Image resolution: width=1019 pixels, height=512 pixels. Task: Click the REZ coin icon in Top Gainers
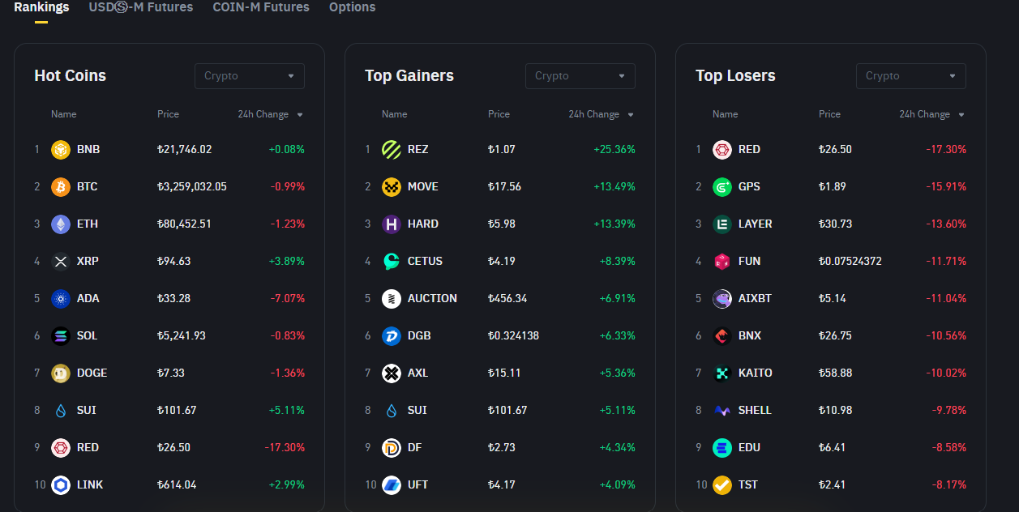pyautogui.click(x=392, y=150)
